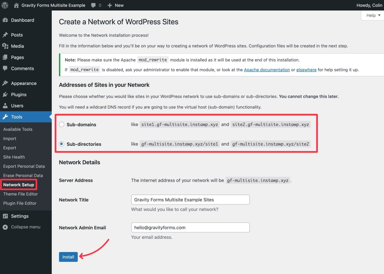Click the admin bar comments counter
384x274 pixels.
click(96, 5)
